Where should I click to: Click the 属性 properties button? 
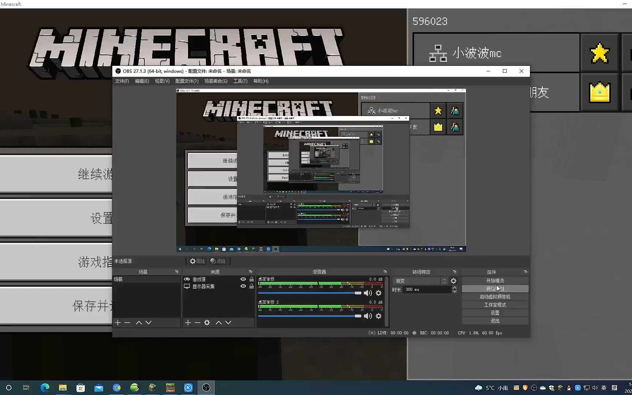tap(197, 261)
